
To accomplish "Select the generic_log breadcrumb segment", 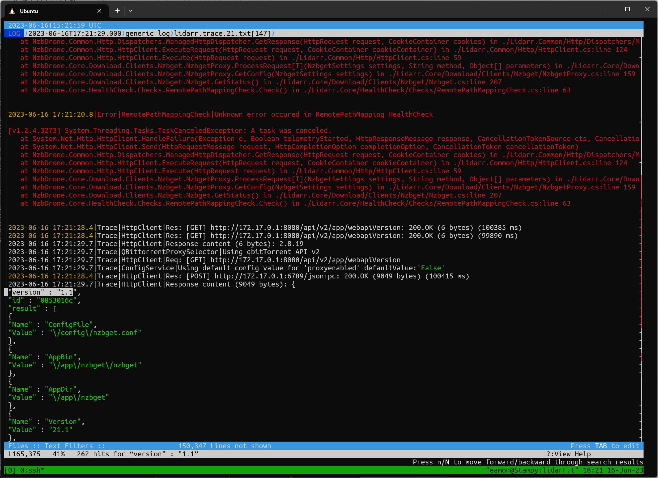I will [147, 33].
